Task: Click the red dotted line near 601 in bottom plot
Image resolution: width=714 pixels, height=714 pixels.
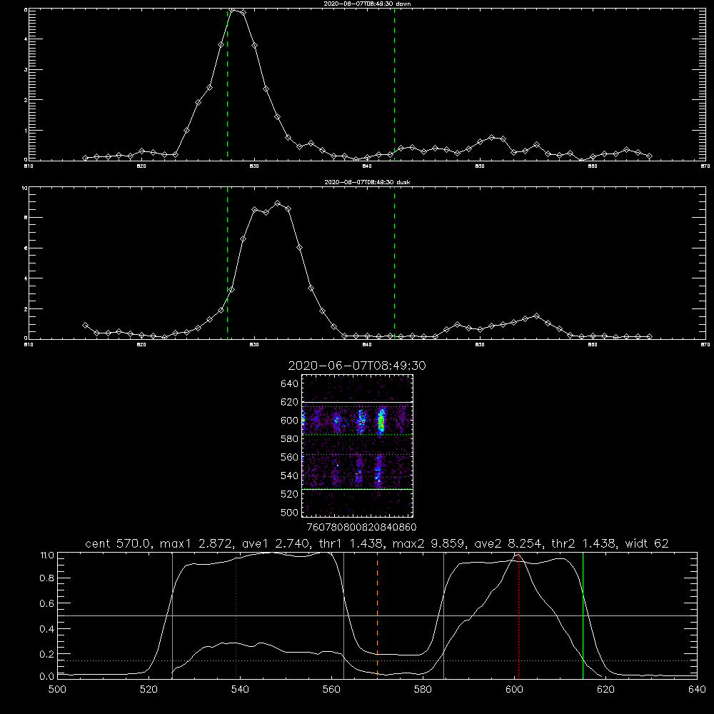Action: [x=518, y=617]
